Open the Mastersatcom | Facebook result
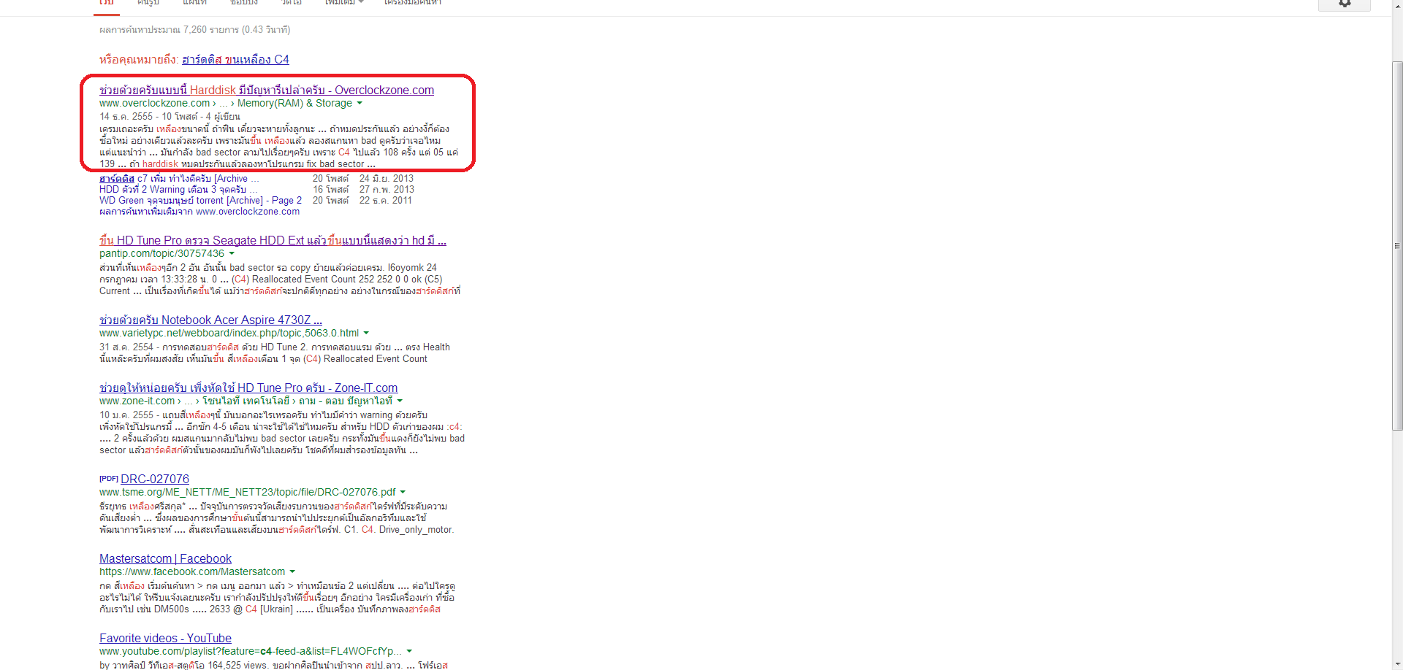The height and width of the screenshot is (670, 1403). pos(165,559)
